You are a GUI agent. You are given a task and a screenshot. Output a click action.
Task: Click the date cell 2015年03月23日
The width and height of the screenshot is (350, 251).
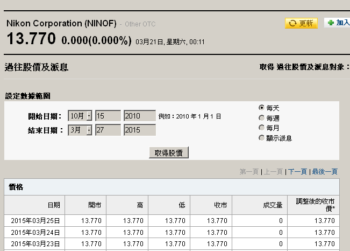tap(35, 243)
